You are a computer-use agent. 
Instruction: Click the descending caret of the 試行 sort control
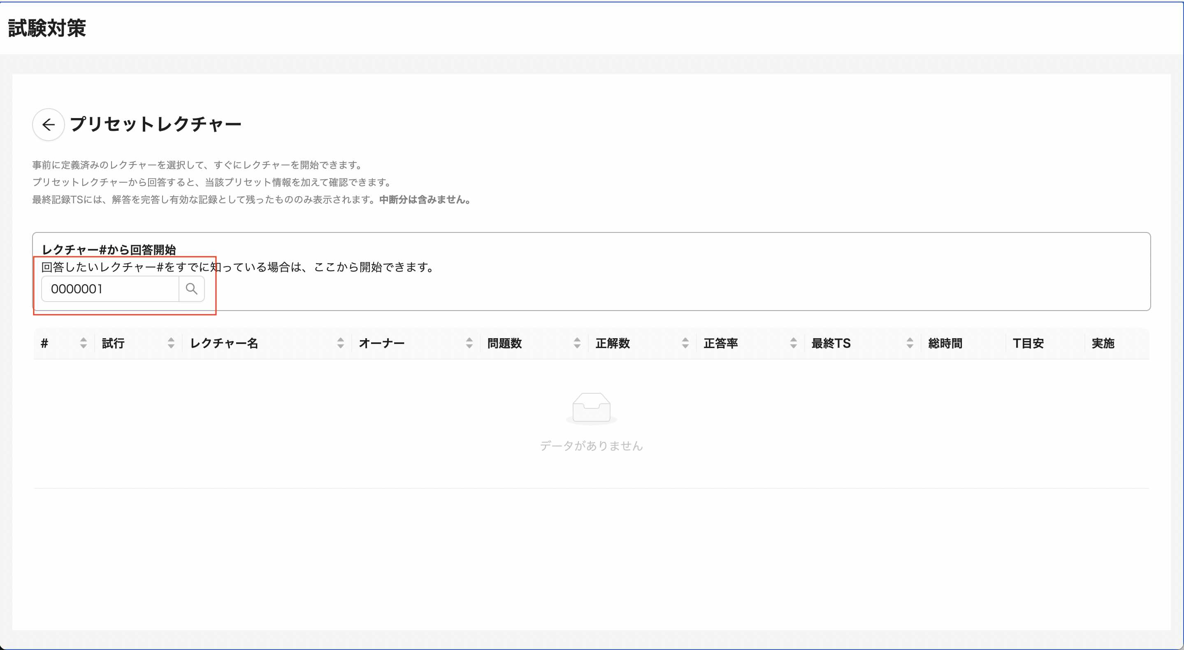pyautogui.click(x=172, y=347)
